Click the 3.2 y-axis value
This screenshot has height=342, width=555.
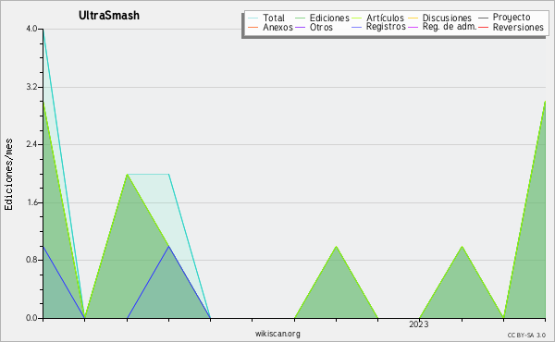[x=31, y=87]
